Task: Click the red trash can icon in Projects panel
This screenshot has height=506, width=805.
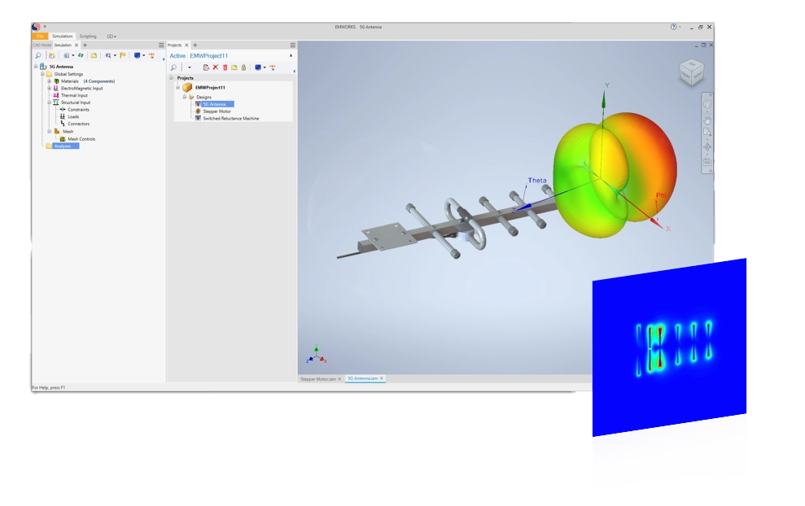Action: [x=225, y=68]
